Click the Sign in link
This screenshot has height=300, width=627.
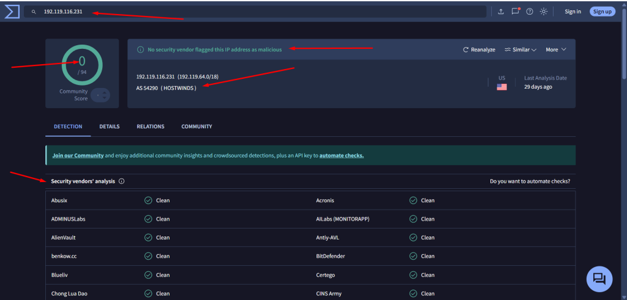click(573, 12)
